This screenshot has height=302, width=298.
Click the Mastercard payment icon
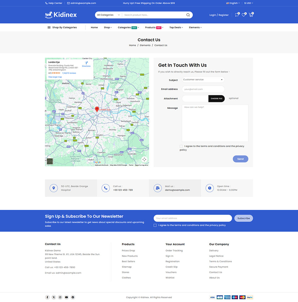tap(242, 297)
